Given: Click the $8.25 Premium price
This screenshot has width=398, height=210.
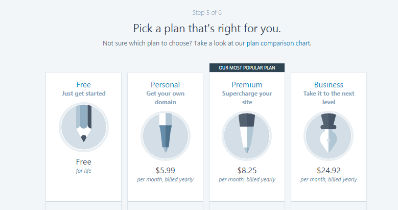Looking at the screenshot, I should coord(247,170).
